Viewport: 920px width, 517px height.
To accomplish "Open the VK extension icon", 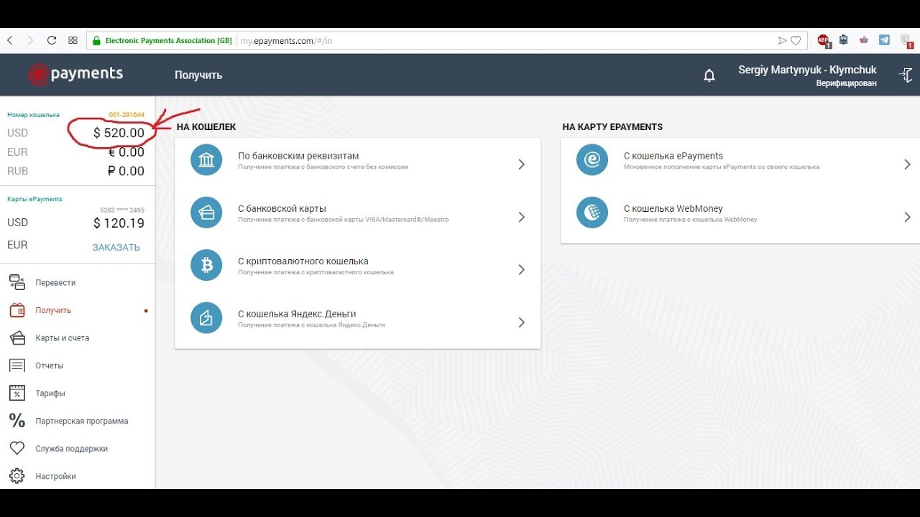I will click(x=844, y=40).
